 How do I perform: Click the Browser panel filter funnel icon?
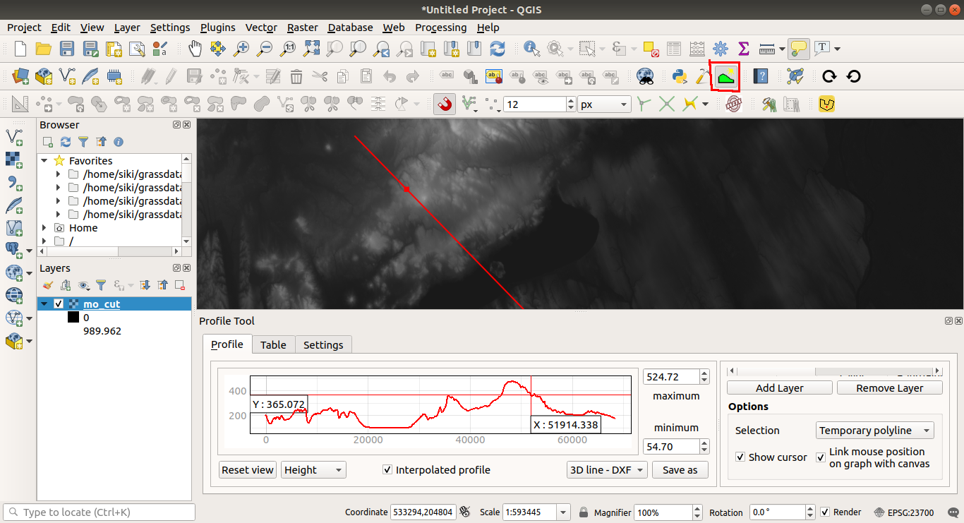click(83, 142)
